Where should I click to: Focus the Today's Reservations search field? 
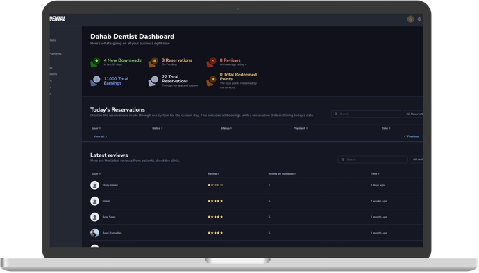pyautogui.click(x=366, y=114)
